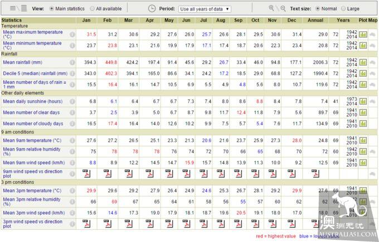Select cloudy days annual value 134.9
The width and height of the screenshot is (379, 242).
click(x=322, y=124)
